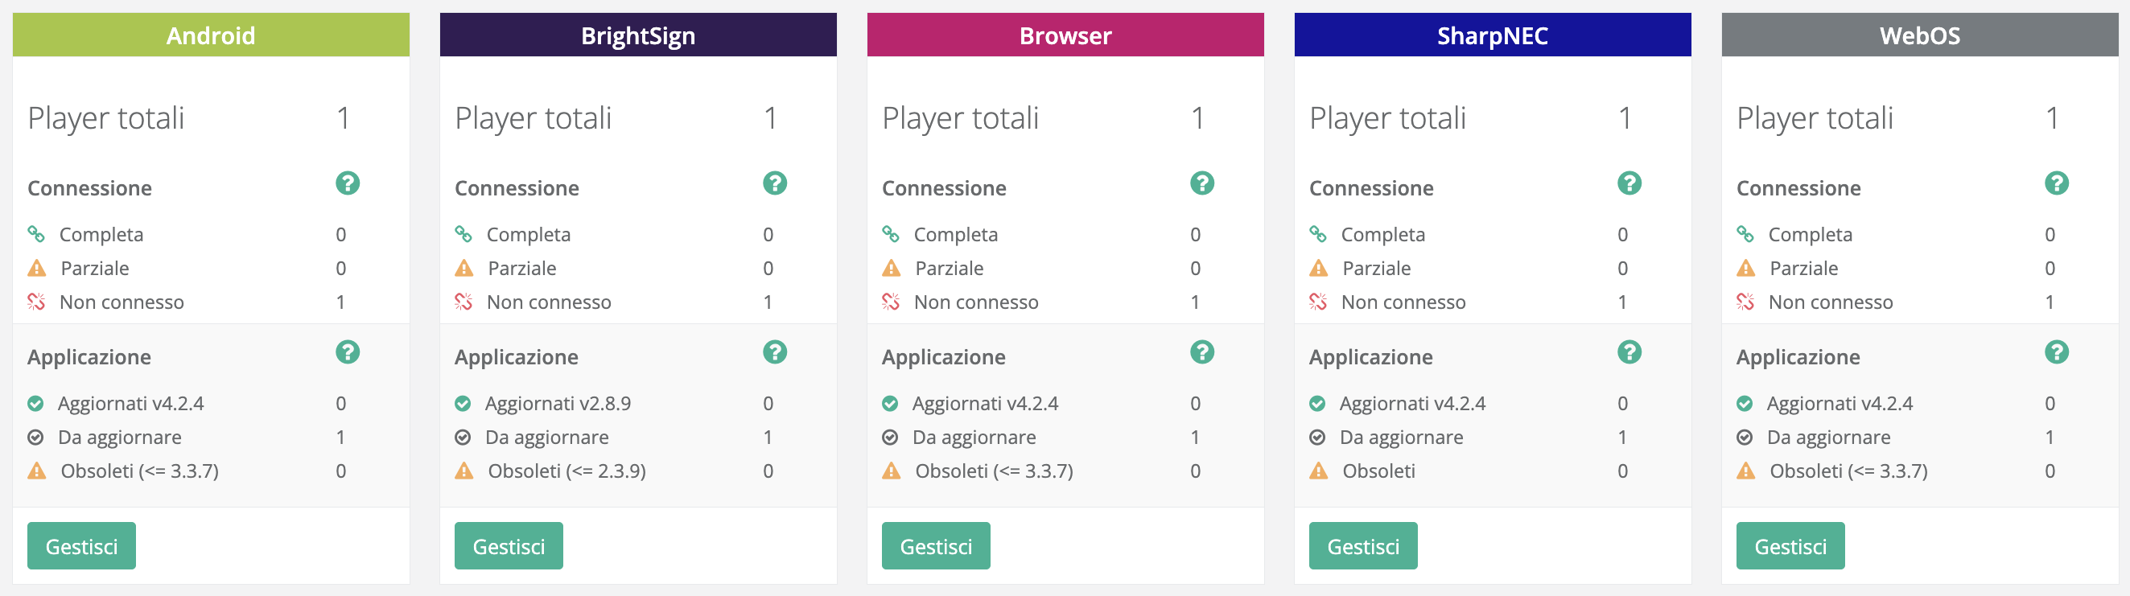This screenshot has height=596, width=2130.
Task: Click the Non connesso broken-link icon in Android
Action: [x=36, y=302]
